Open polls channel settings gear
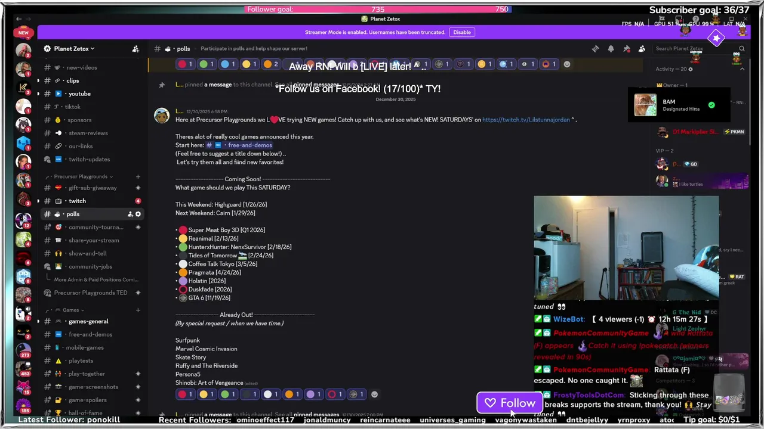Image resolution: width=764 pixels, height=429 pixels. click(138, 214)
